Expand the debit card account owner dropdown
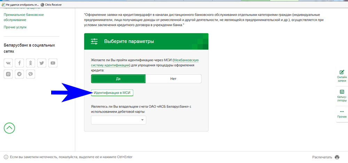The image size is (348, 163). [119, 120]
